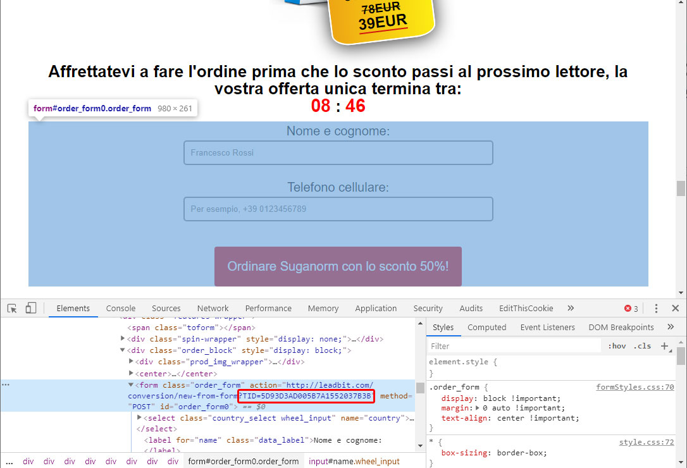The height and width of the screenshot is (468, 687).
Task: Click the element.style rule text
Action: [462, 362]
